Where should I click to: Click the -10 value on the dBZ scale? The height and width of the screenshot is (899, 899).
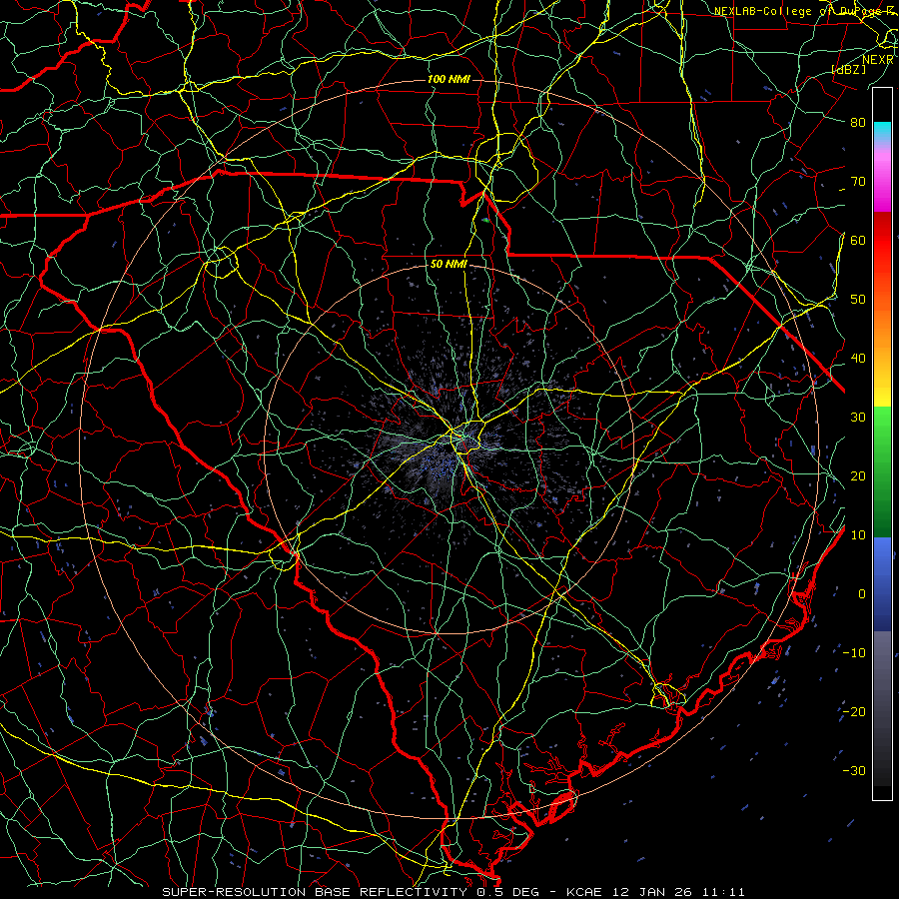pyautogui.click(x=854, y=652)
